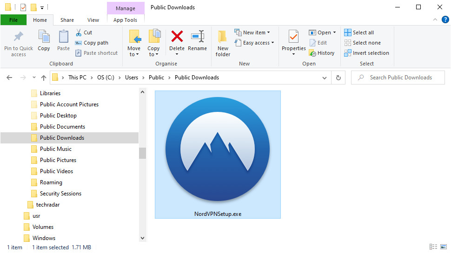Customize Quick Access Toolbar dropdown

point(42,8)
